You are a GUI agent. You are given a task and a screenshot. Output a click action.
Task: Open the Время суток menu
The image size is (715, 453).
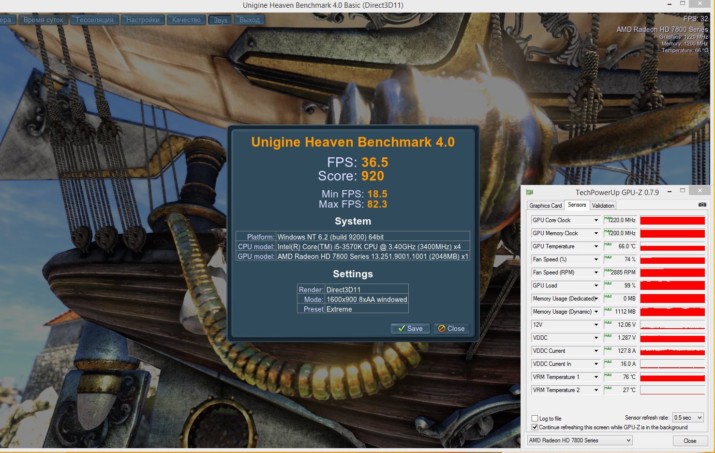tap(43, 20)
